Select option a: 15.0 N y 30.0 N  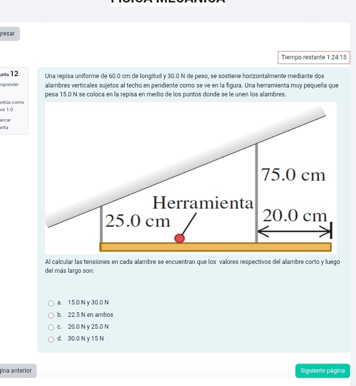point(51,303)
